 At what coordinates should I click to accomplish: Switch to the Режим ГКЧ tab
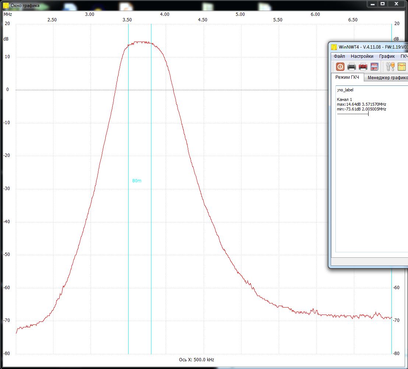click(347, 77)
